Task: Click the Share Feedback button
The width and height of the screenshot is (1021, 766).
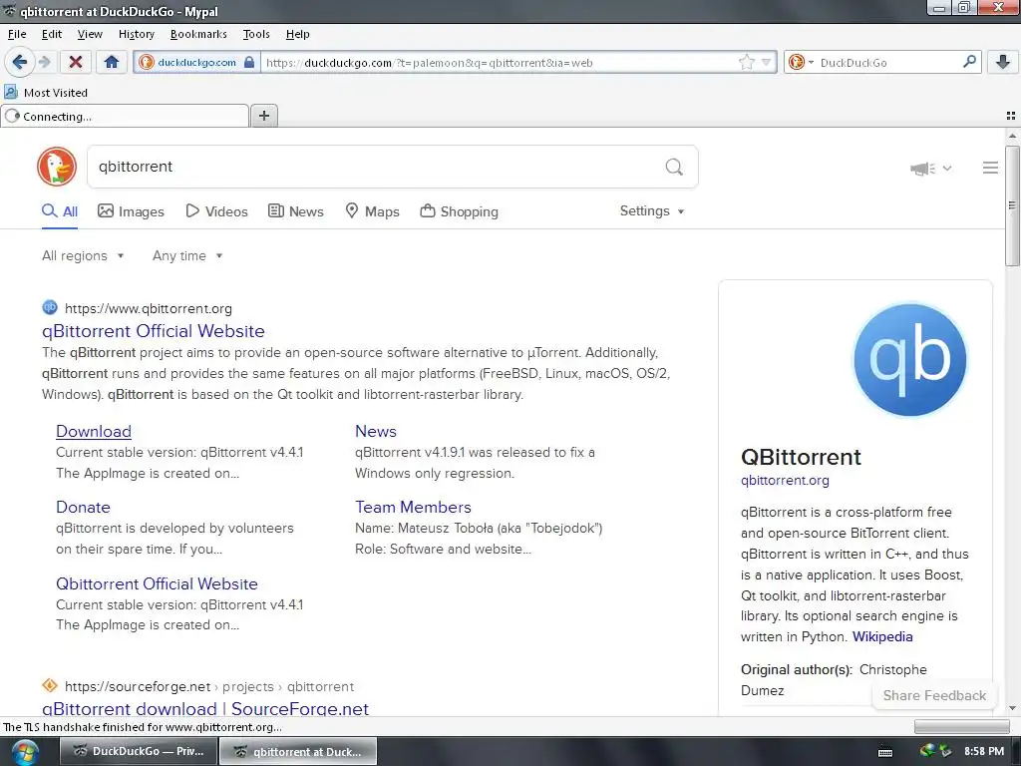Action: point(934,695)
